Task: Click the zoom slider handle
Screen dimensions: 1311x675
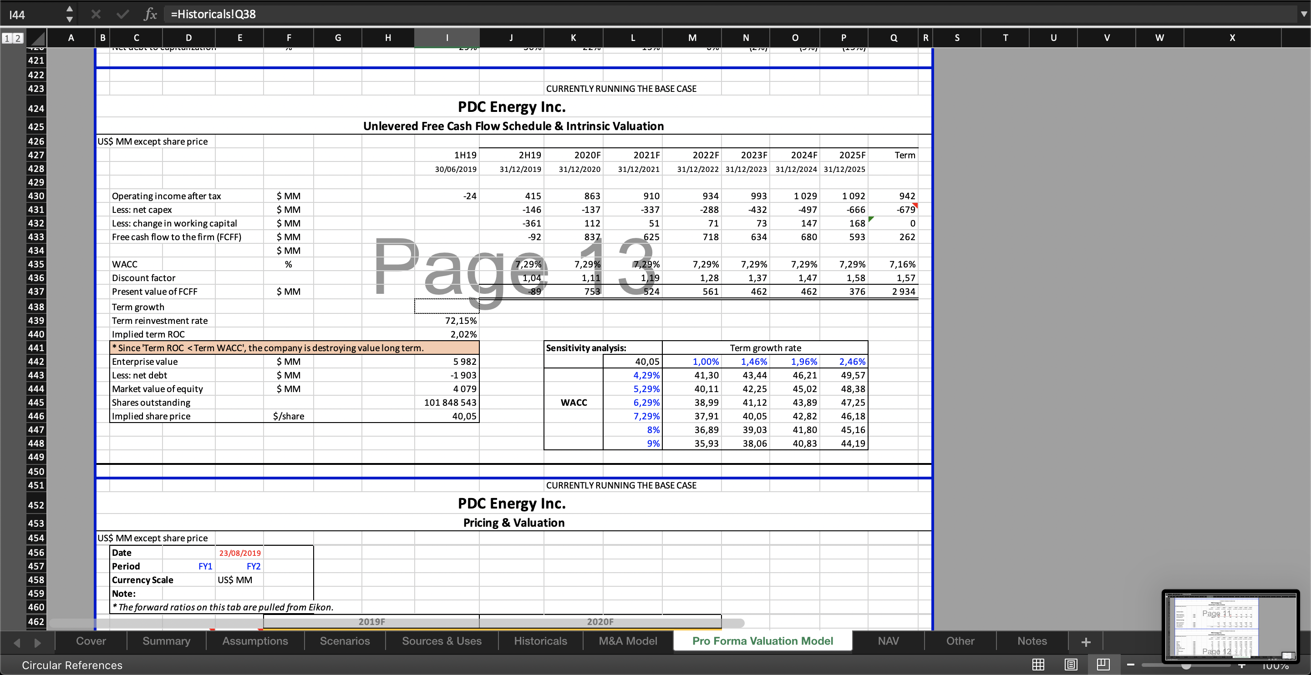Action: click(1186, 665)
